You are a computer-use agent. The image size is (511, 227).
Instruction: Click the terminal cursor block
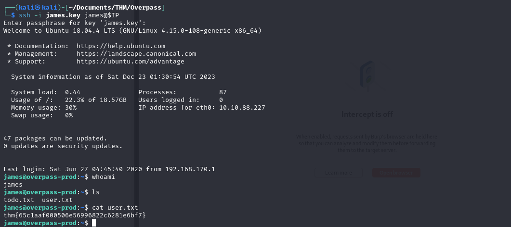click(94, 223)
